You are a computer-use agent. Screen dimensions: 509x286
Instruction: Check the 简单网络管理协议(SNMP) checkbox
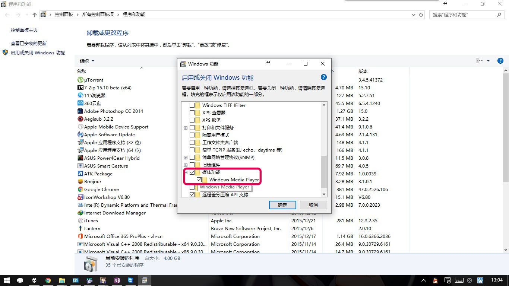click(x=192, y=158)
